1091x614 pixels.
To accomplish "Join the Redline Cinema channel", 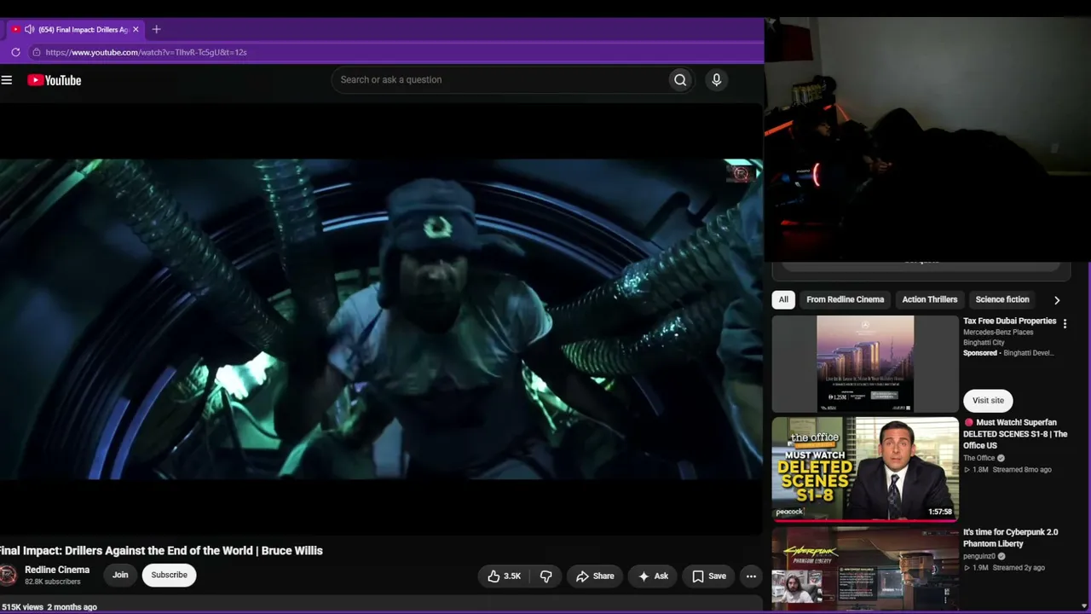I will 120,575.
